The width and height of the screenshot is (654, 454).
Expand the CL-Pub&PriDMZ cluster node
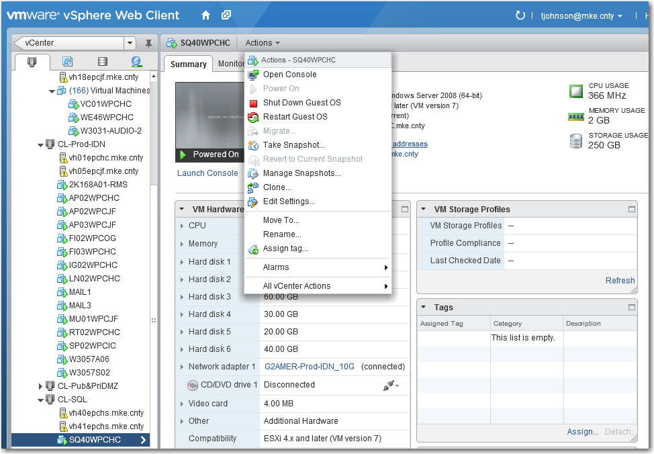(x=40, y=386)
